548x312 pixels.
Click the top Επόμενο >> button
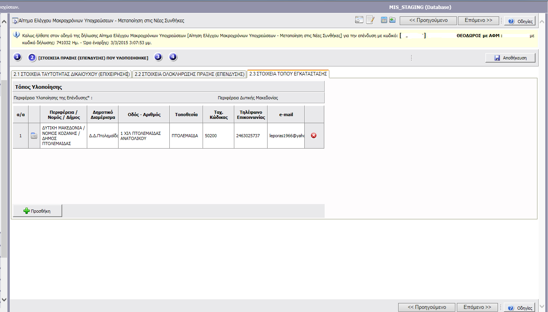[478, 20]
